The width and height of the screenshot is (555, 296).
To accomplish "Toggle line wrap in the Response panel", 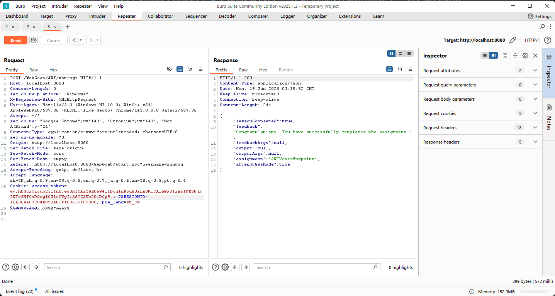I will (389, 69).
